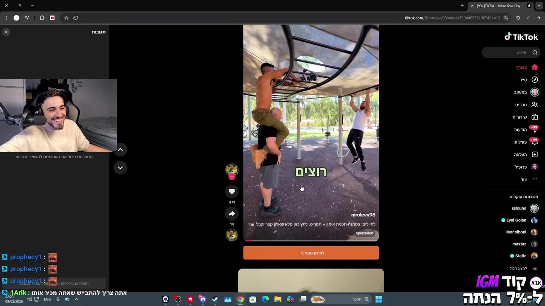Image resolution: width=545 pixels, height=306 pixels.
Task: Click the TikTok logo
Action: [521, 37]
